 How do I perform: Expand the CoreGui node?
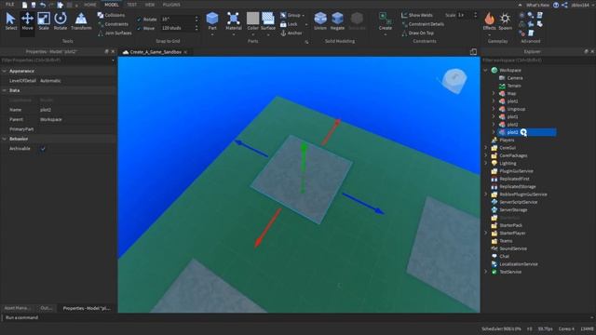coord(485,148)
